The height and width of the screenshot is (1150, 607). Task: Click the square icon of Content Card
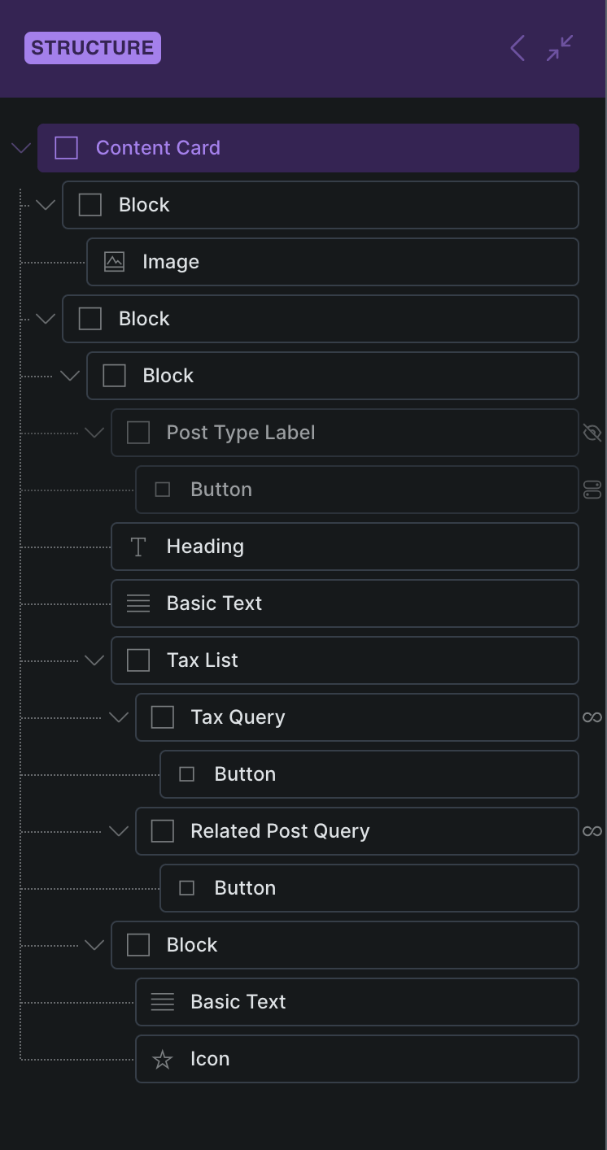(66, 148)
